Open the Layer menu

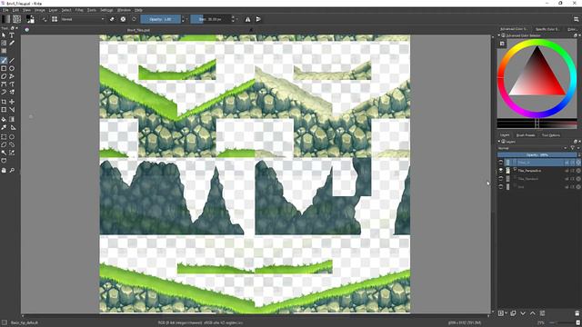[53, 10]
